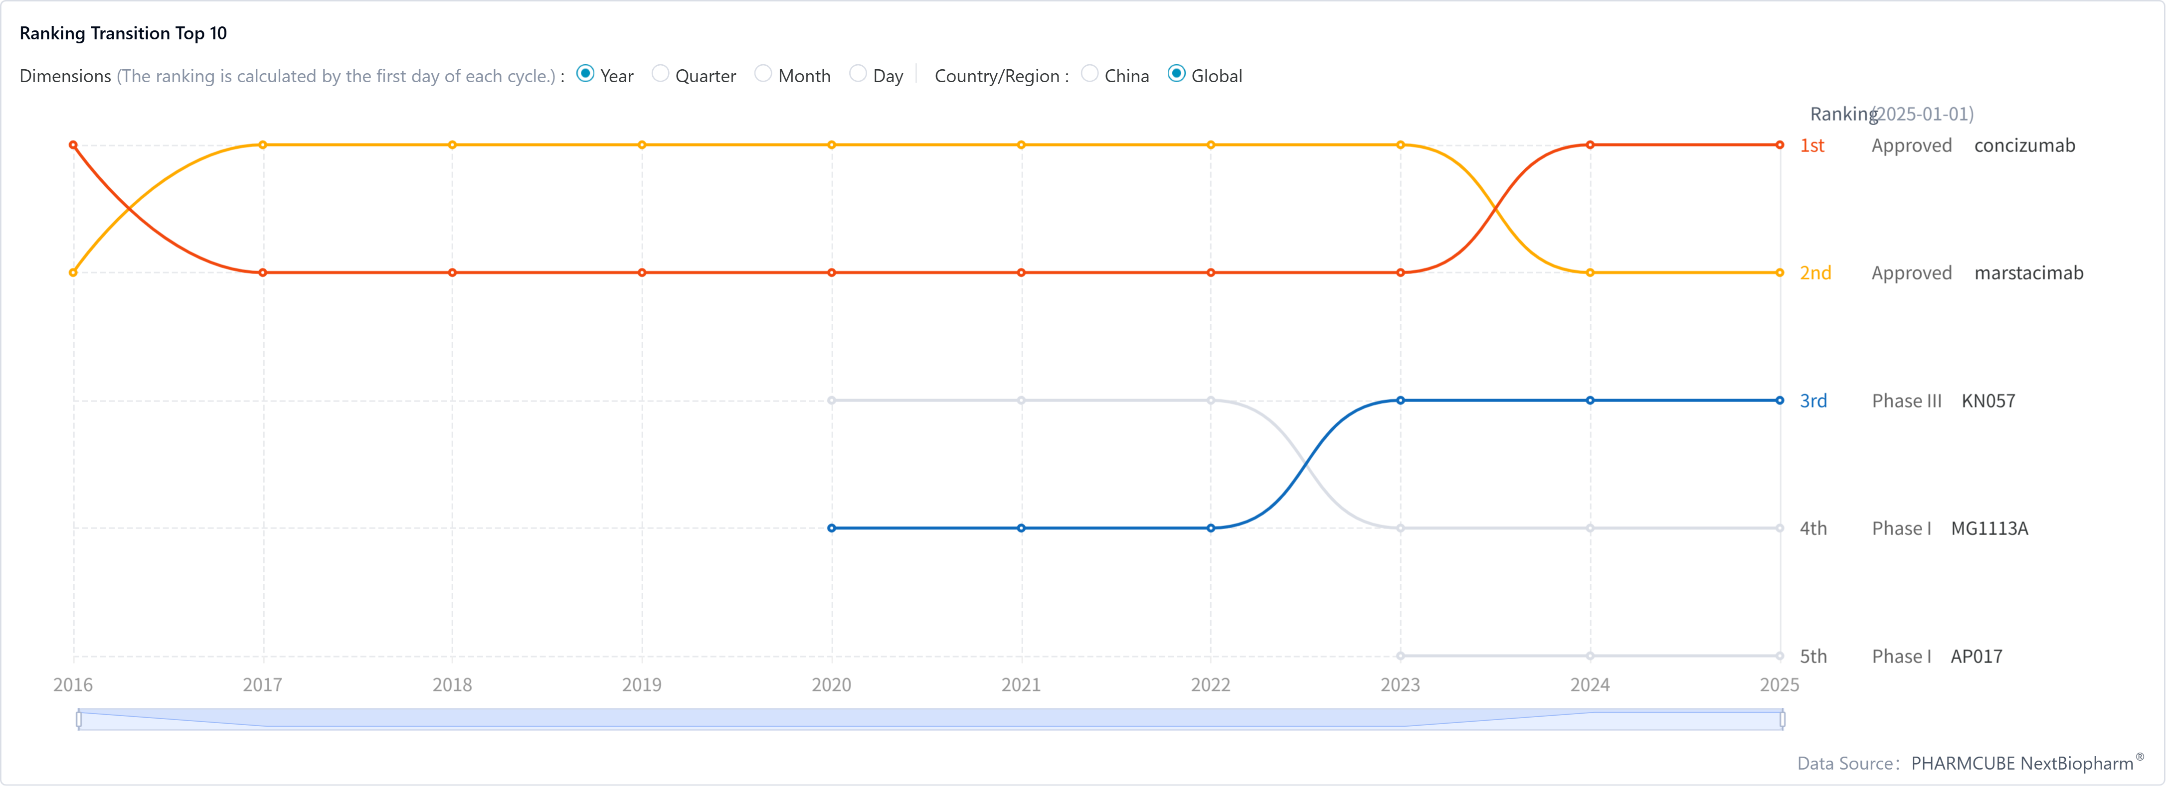Click the 2021 x-axis year label
The image size is (2166, 786).
click(x=1021, y=684)
